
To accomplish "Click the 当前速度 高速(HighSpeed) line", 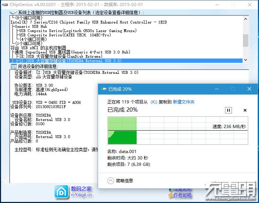I will (41, 90).
